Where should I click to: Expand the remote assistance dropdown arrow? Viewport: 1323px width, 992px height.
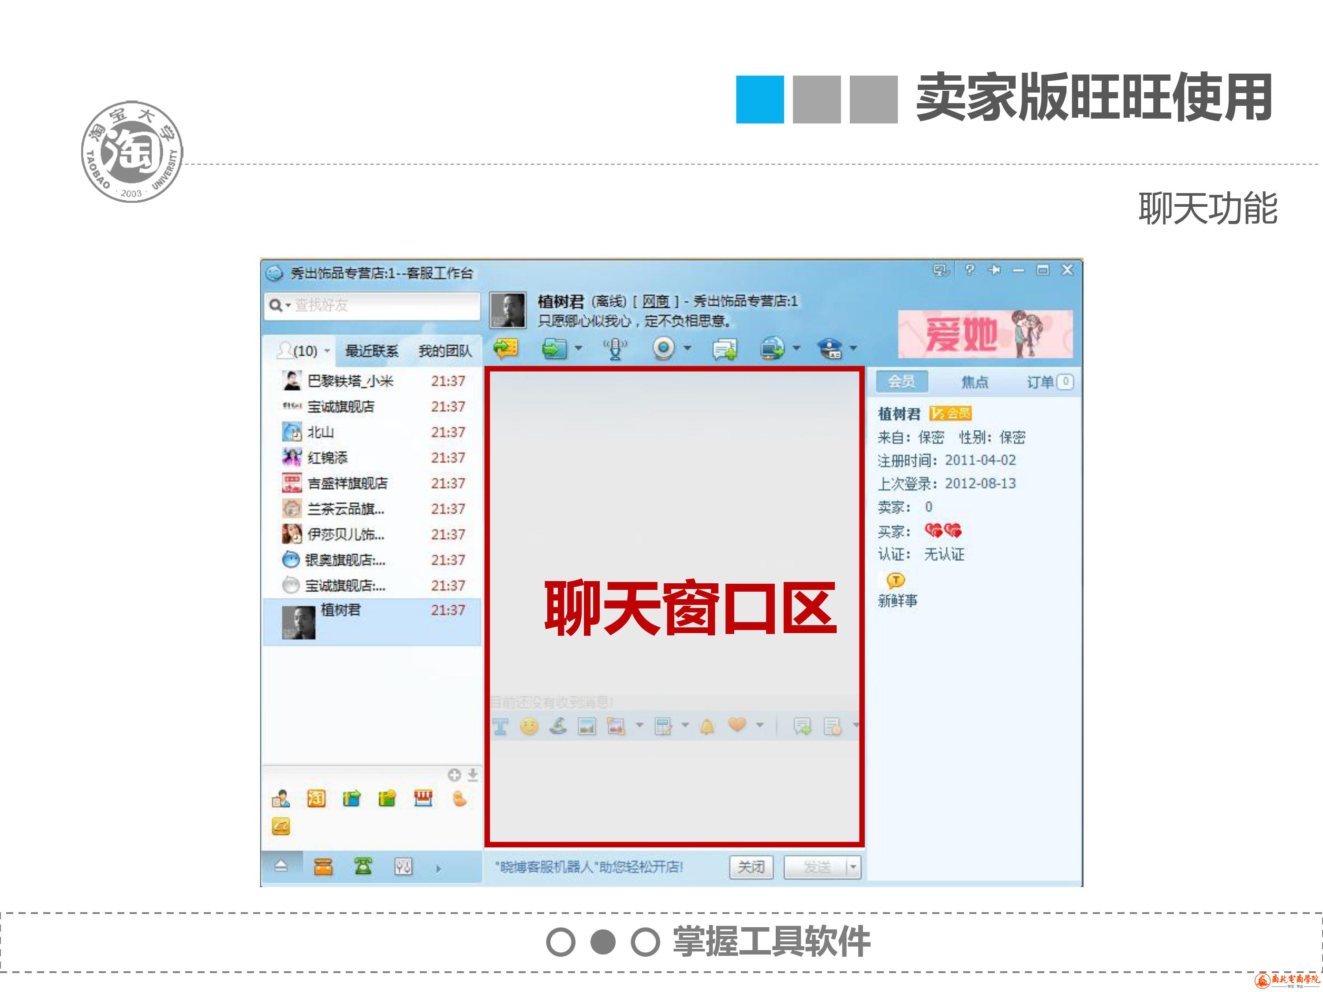[797, 348]
